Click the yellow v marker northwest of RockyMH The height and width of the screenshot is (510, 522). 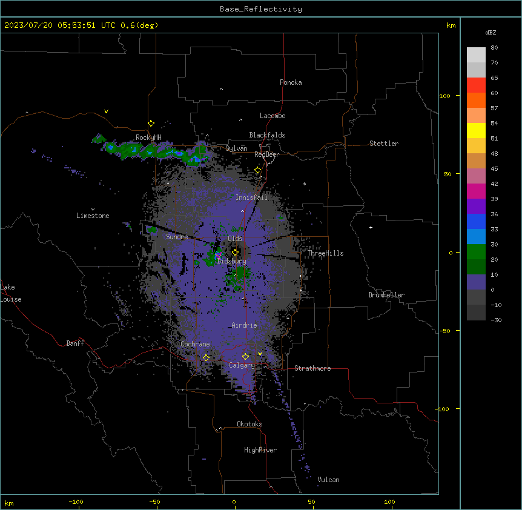point(106,111)
